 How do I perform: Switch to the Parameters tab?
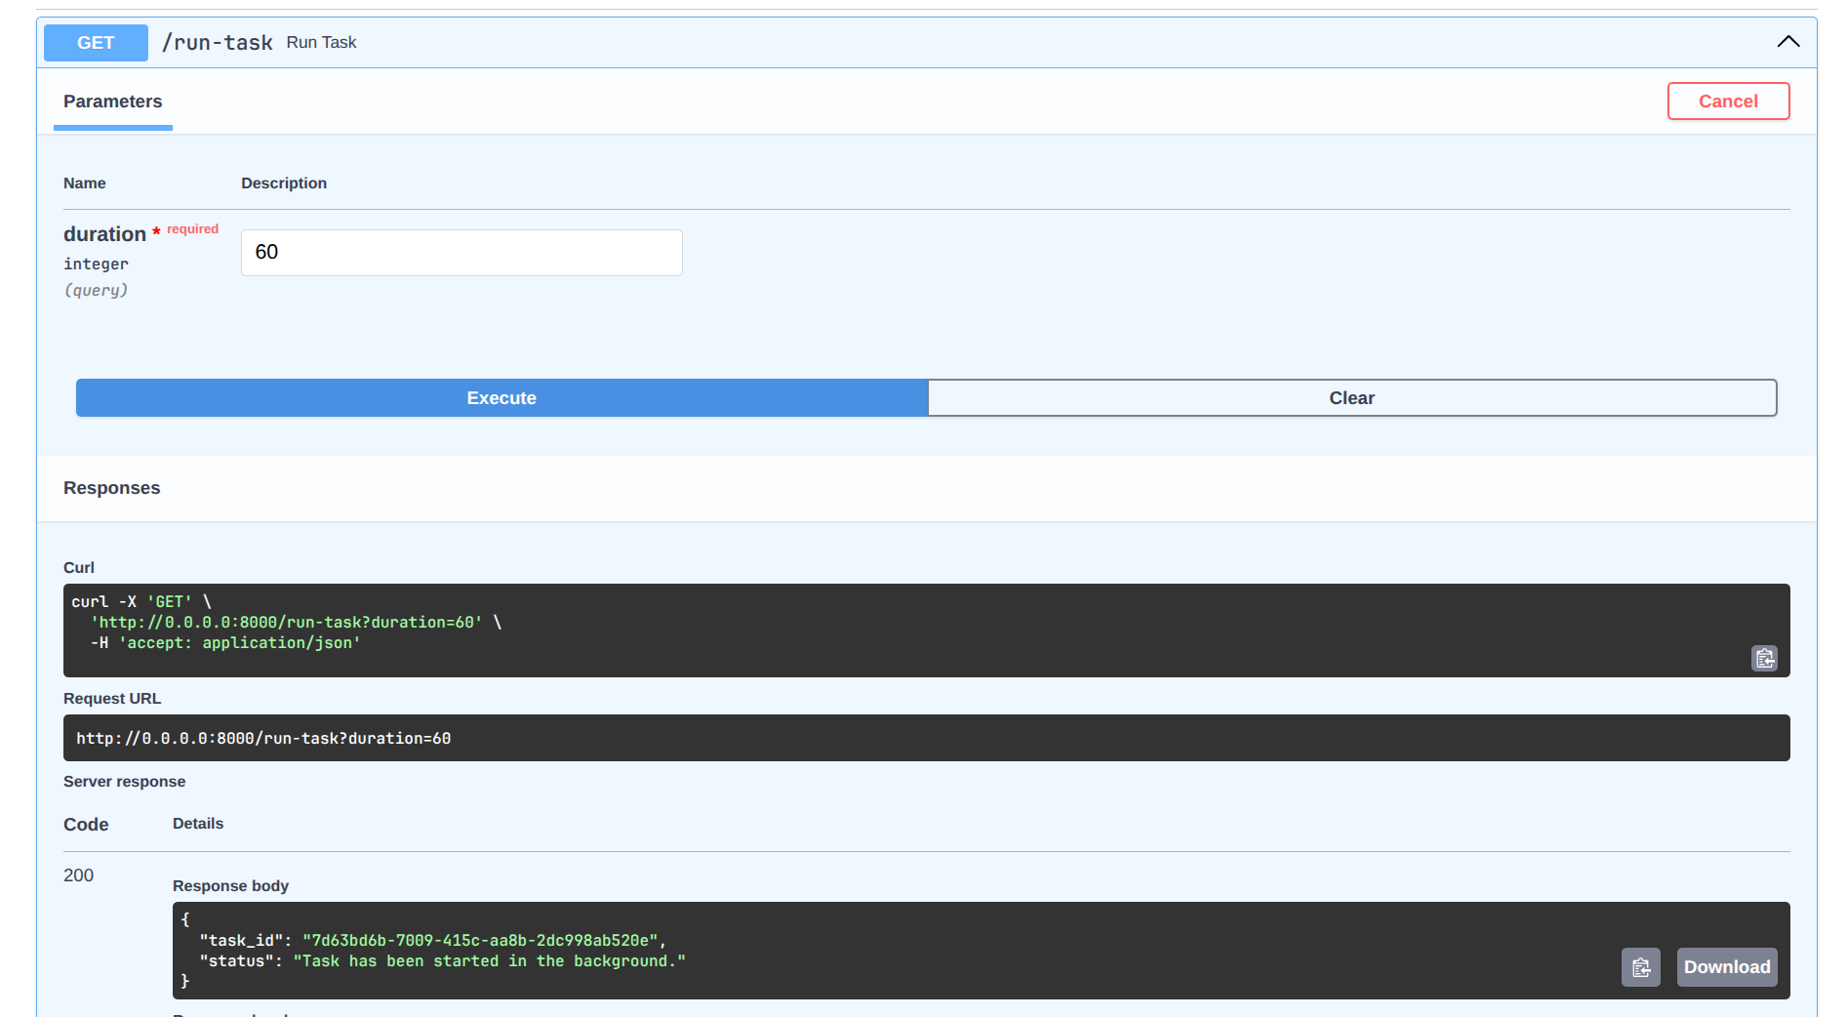pyautogui.click(x=113, y=102)
